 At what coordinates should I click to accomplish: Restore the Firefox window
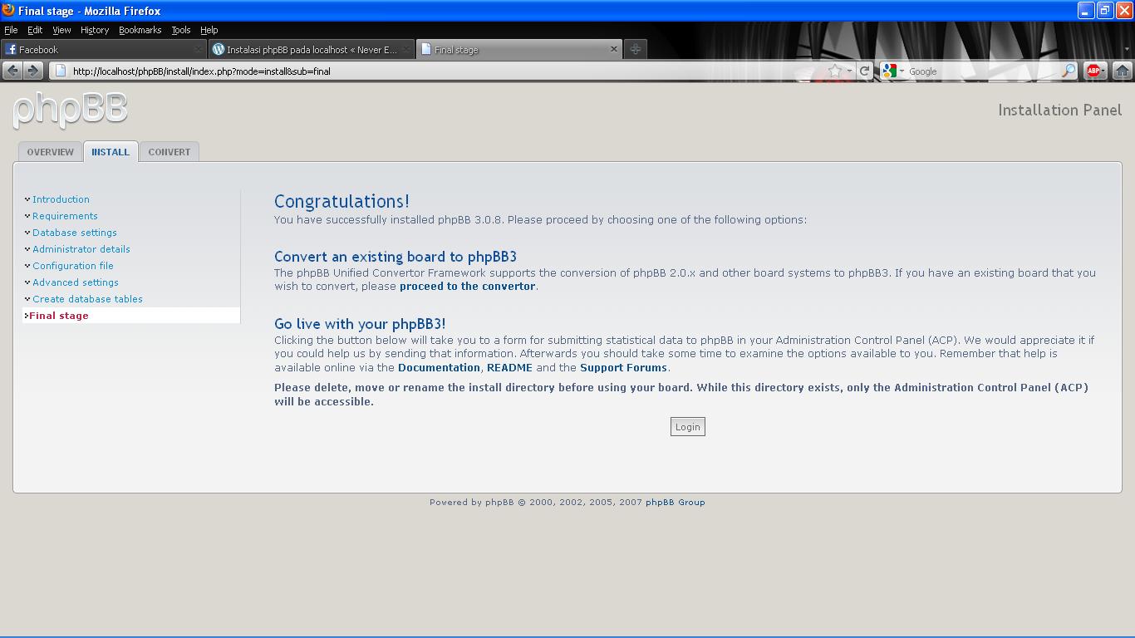coord(1105,10)
